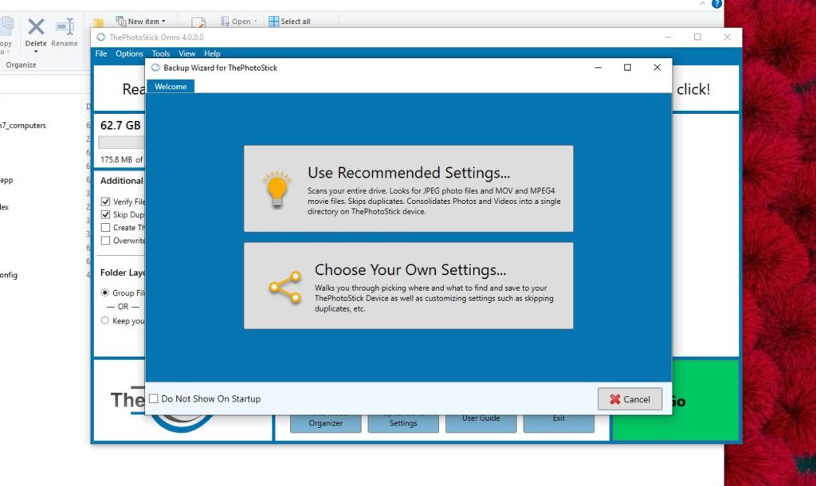Click the Backup Wizard title bar logo icon
Image resolution: width=816 pixels, height=486 pixels.
click(155, 68)
